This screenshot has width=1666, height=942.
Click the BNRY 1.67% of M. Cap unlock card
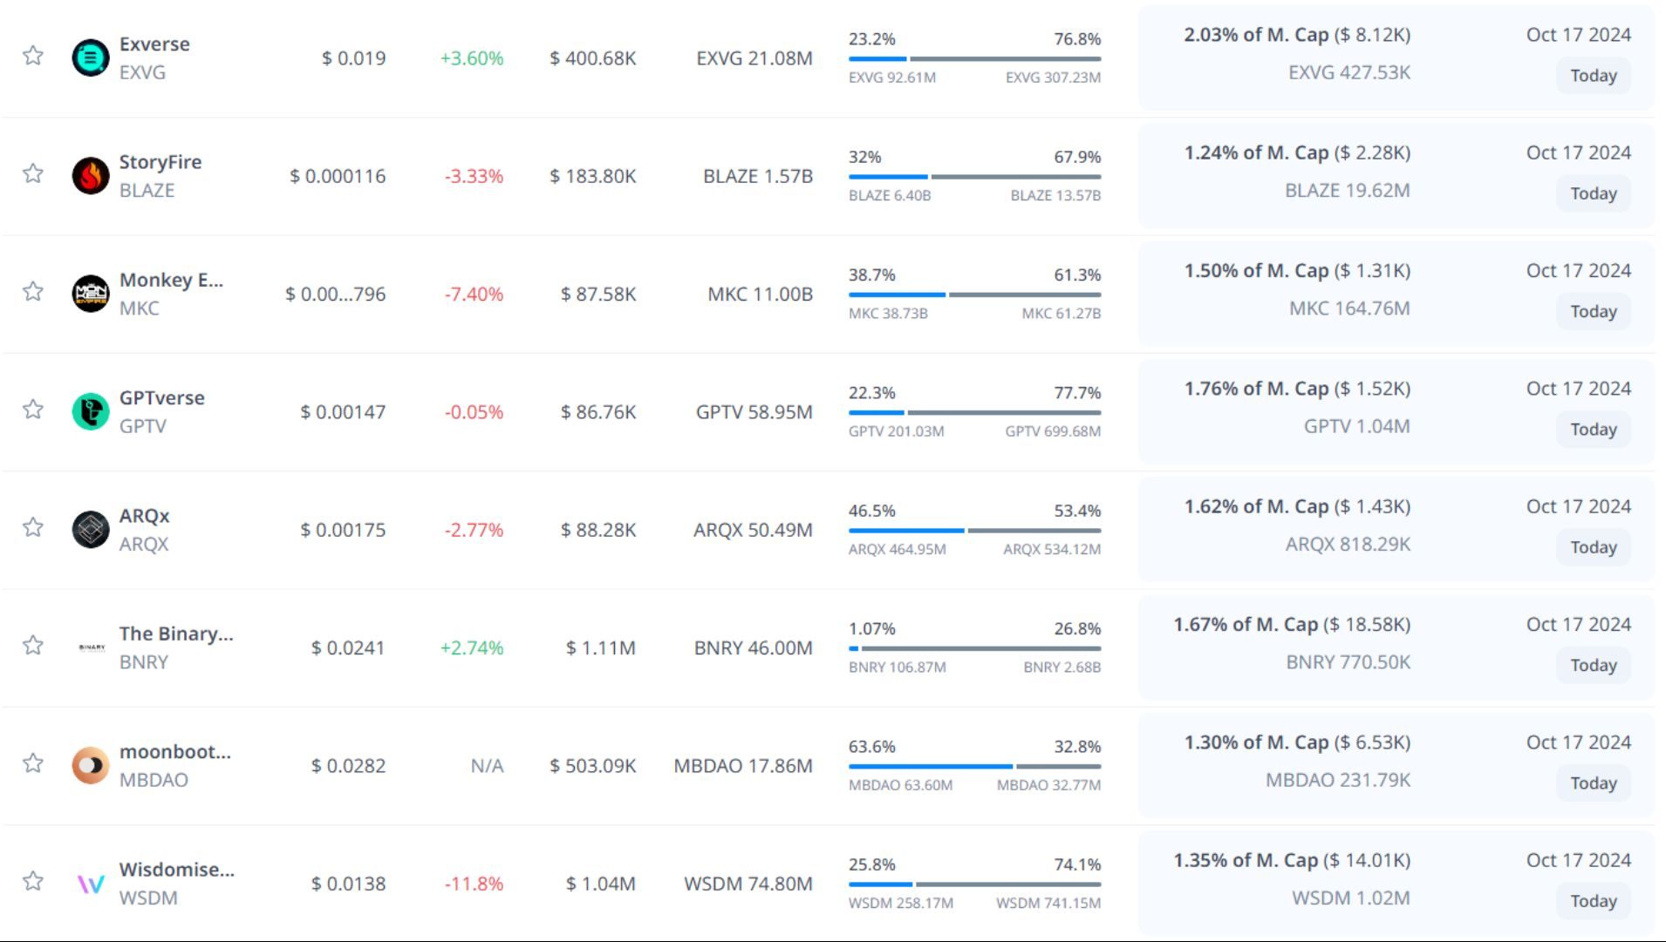[x=1396, y=647]
